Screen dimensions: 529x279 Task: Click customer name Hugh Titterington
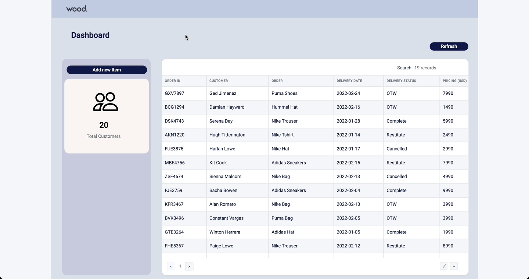pyautogui.click(x=227, y=135)
